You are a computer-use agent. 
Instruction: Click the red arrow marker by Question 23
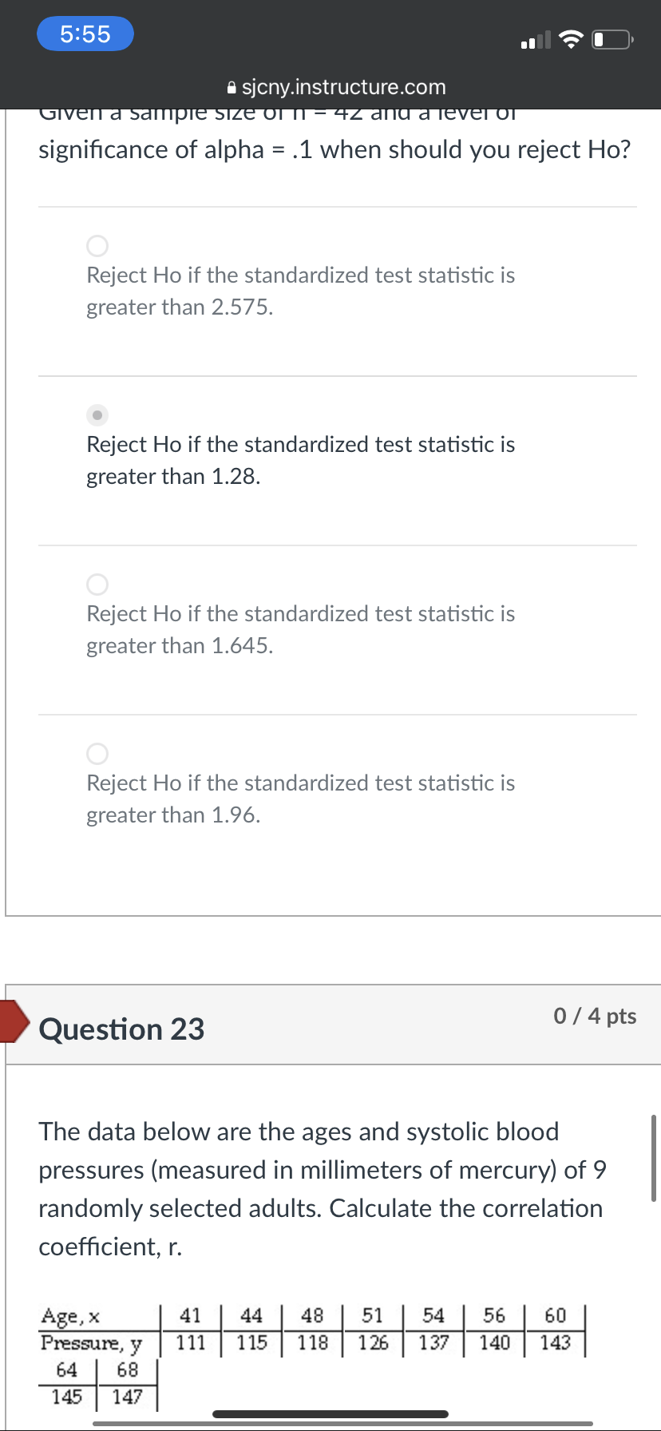(13, 1021)
